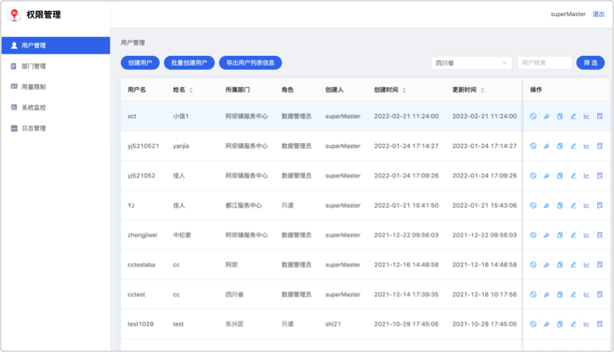The height and width of the screenshot is (352, 614).
Task: Click the 权限管理 map-pin logo
Action: coord(14,15)
